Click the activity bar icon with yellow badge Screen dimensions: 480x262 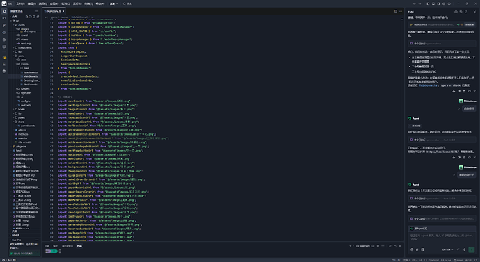pyautogui.click(x=4, y=57)
